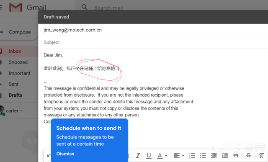Open the Snoozed folder
This screenshot has height=162, width=268.
tap(18, 62)
